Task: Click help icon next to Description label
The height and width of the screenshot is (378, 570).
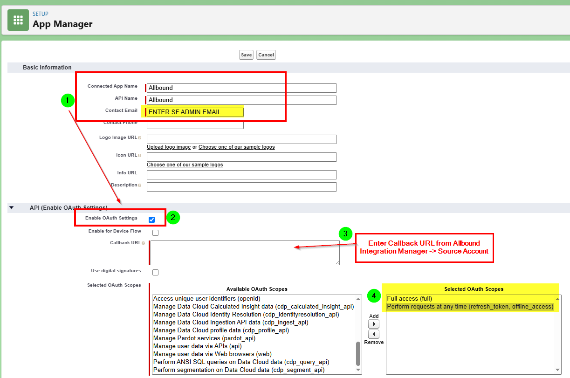Action: (139, 185)
